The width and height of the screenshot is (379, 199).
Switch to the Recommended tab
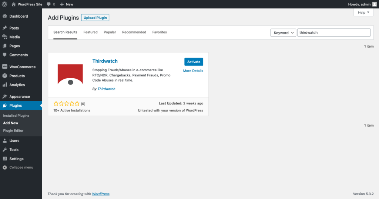[134, 32]
